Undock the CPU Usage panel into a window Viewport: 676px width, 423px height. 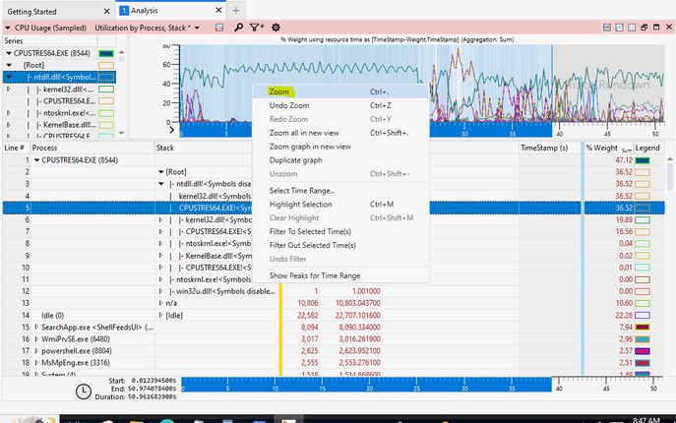(645, 28)
